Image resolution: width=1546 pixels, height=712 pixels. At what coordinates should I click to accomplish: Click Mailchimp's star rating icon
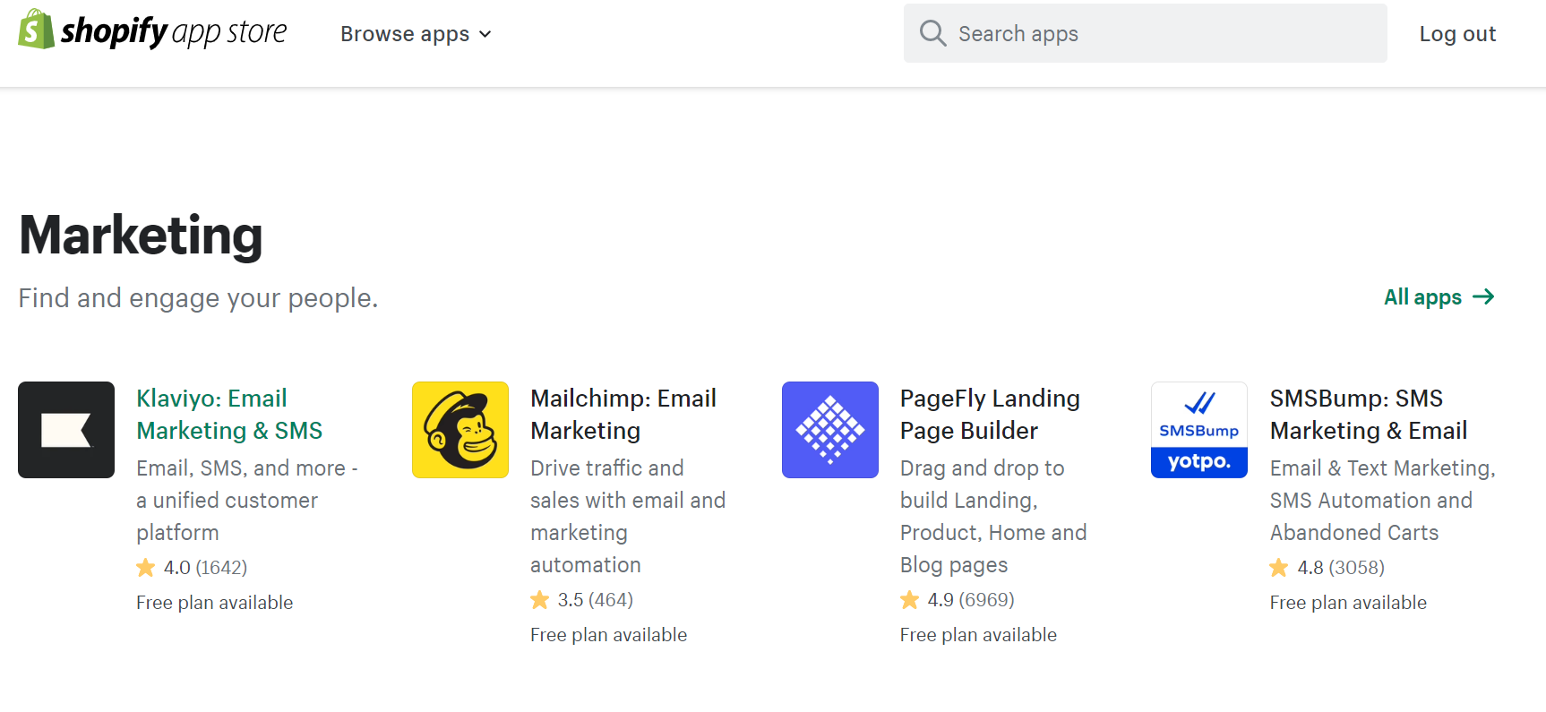pyautogui.click(x=540, y=599)
